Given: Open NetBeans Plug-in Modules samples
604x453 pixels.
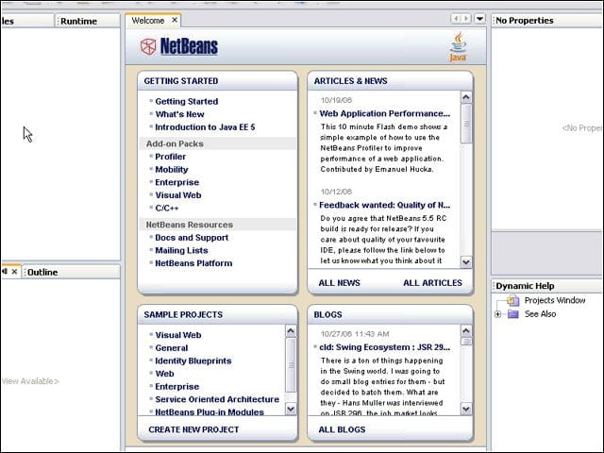Looking at the screenshot, I should (210, 412).
